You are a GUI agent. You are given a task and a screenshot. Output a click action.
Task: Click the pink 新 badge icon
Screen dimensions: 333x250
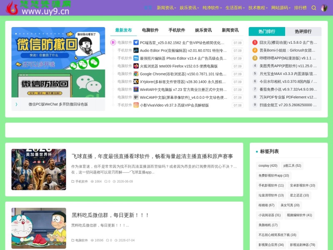pyautogui.click(x=113, y=42)
